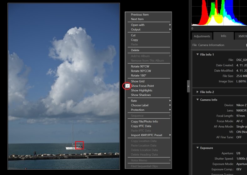Click the Exposure Comp. value 0EV
Image resolution: width=247 pixels, height=175 pixels.
point(239,169)
